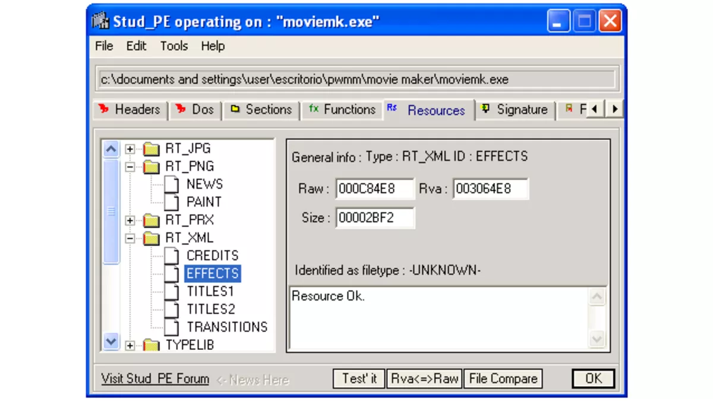Click the TYPELIB folder icon

coord(151,345)
